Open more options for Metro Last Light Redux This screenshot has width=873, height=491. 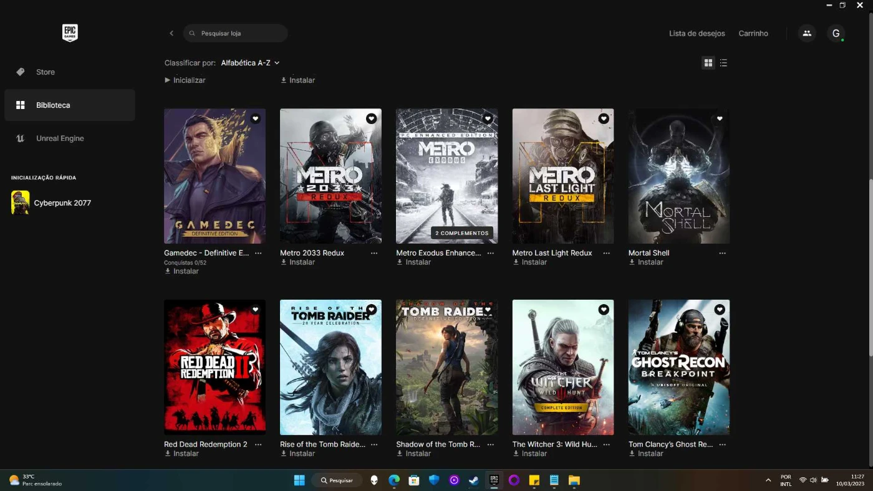point(606,253)
